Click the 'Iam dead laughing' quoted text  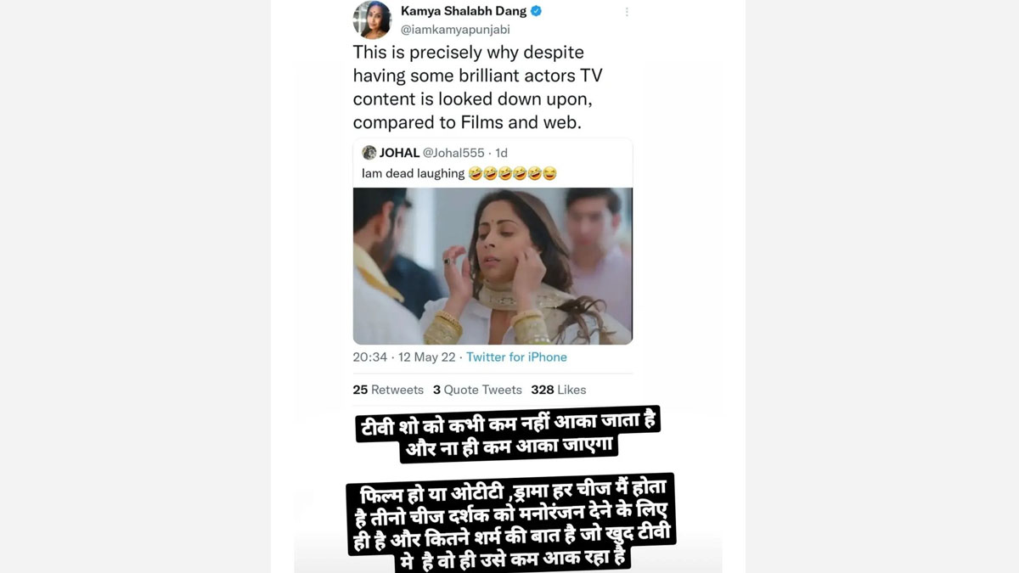coord(414,173)
